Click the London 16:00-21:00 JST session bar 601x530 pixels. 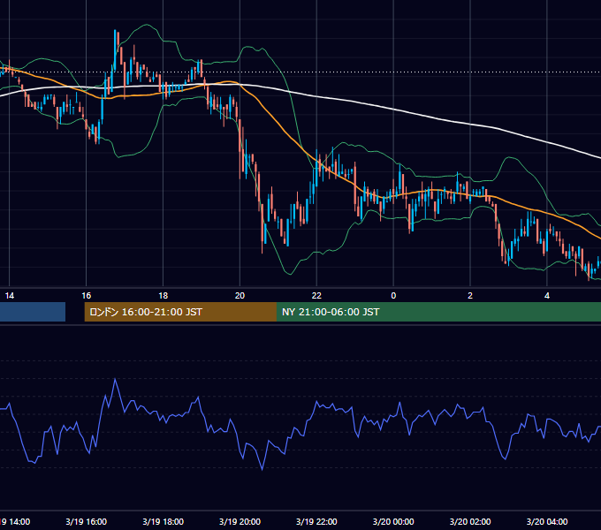(180, 312)
